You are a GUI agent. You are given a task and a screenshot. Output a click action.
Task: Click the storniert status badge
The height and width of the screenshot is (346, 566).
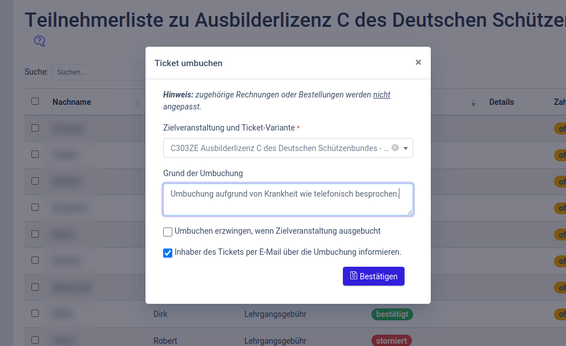[x=392, y=341]
